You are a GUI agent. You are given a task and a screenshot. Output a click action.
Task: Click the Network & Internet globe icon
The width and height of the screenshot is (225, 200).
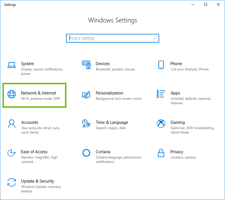[x=12, y=94]
